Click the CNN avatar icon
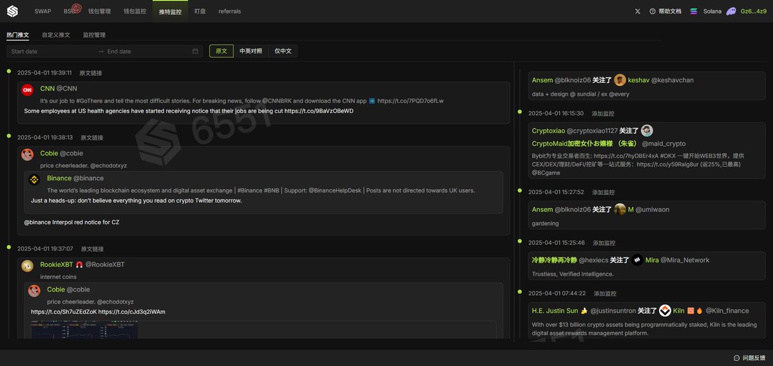The height and width of the screenshot is (366, 773). 27,90
